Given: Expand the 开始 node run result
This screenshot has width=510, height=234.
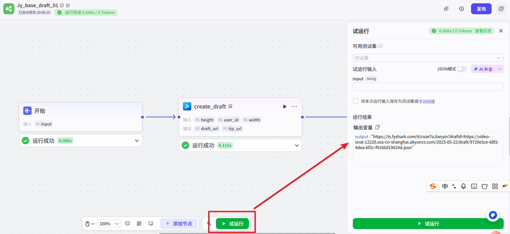Looking at the screenshot, I should point(137,141).
